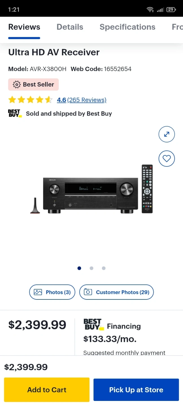This screenshot has height=406, width=183.
Task: Tap the Wi-Fi status bar icon
Action: coord(150,10)
